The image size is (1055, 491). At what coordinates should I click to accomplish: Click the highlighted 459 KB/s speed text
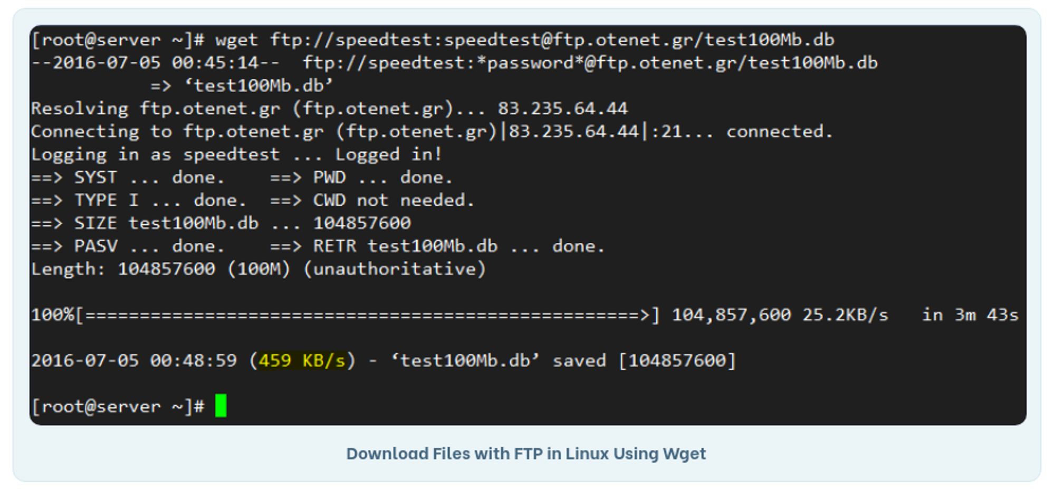point(302,361)
